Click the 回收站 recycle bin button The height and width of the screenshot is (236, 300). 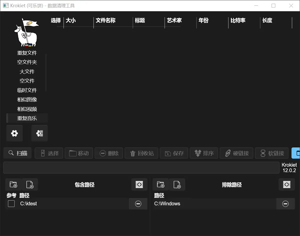[x=141, y=153]
